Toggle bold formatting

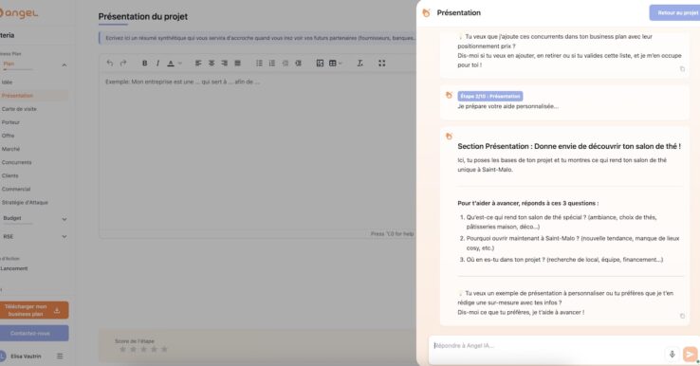(144, 64)
